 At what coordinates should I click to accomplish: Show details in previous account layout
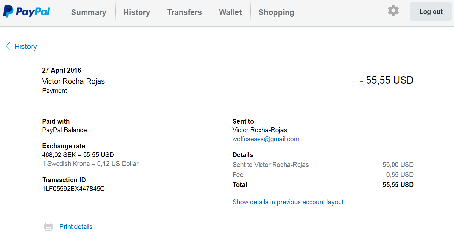(288, 202)
